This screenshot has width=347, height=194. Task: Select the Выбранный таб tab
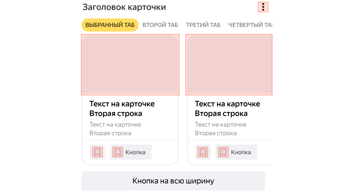(x=110, y=25)
